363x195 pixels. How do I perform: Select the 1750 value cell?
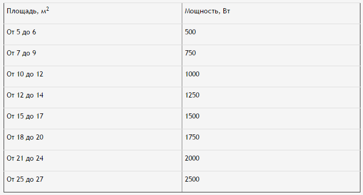tap(271, 140)
